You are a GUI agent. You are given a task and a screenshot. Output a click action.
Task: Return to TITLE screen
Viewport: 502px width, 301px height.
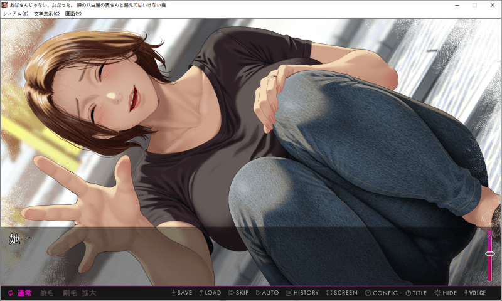click(x=416, y=293)
